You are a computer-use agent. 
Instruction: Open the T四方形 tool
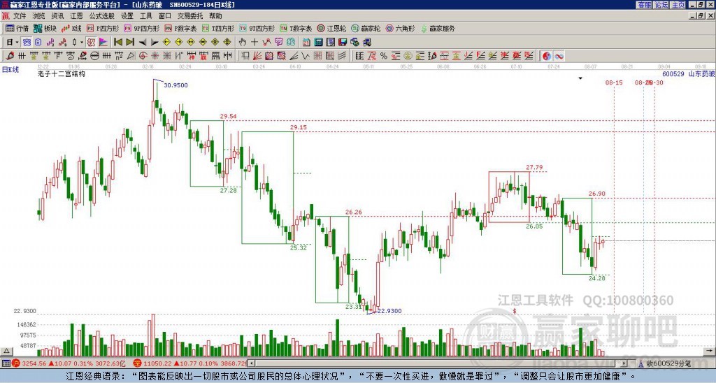[218, 28]
